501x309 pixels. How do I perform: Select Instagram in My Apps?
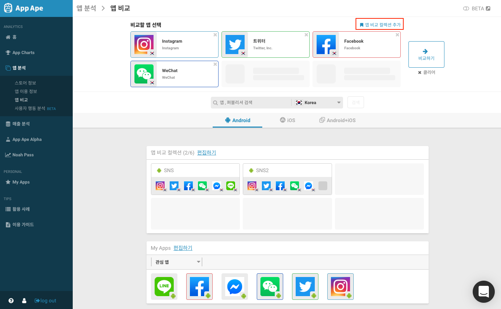click(x=340, y=287)
